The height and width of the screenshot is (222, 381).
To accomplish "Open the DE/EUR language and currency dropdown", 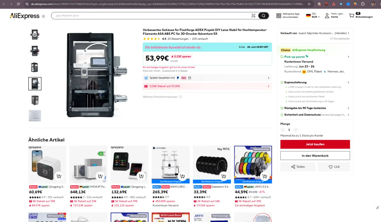I will pos(313,16).
